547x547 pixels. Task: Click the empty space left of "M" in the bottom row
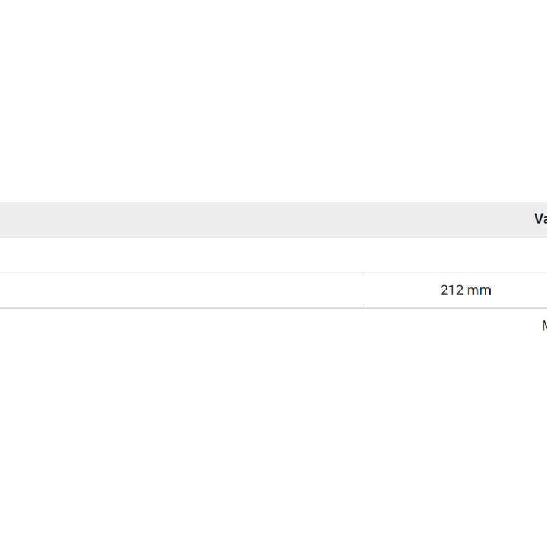click(x=453, y=325)
